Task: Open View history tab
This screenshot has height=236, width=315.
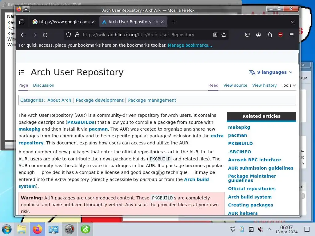Action: pyautogui.click(x=264, y=85)
